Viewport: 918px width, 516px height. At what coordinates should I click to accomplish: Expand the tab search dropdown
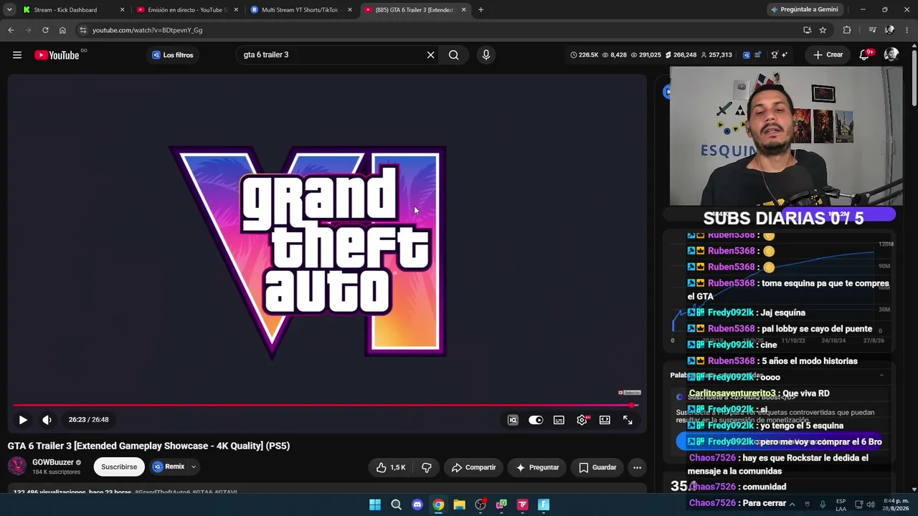(9, 10)
